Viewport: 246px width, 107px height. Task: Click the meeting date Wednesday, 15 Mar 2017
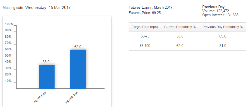click(48, 8)
